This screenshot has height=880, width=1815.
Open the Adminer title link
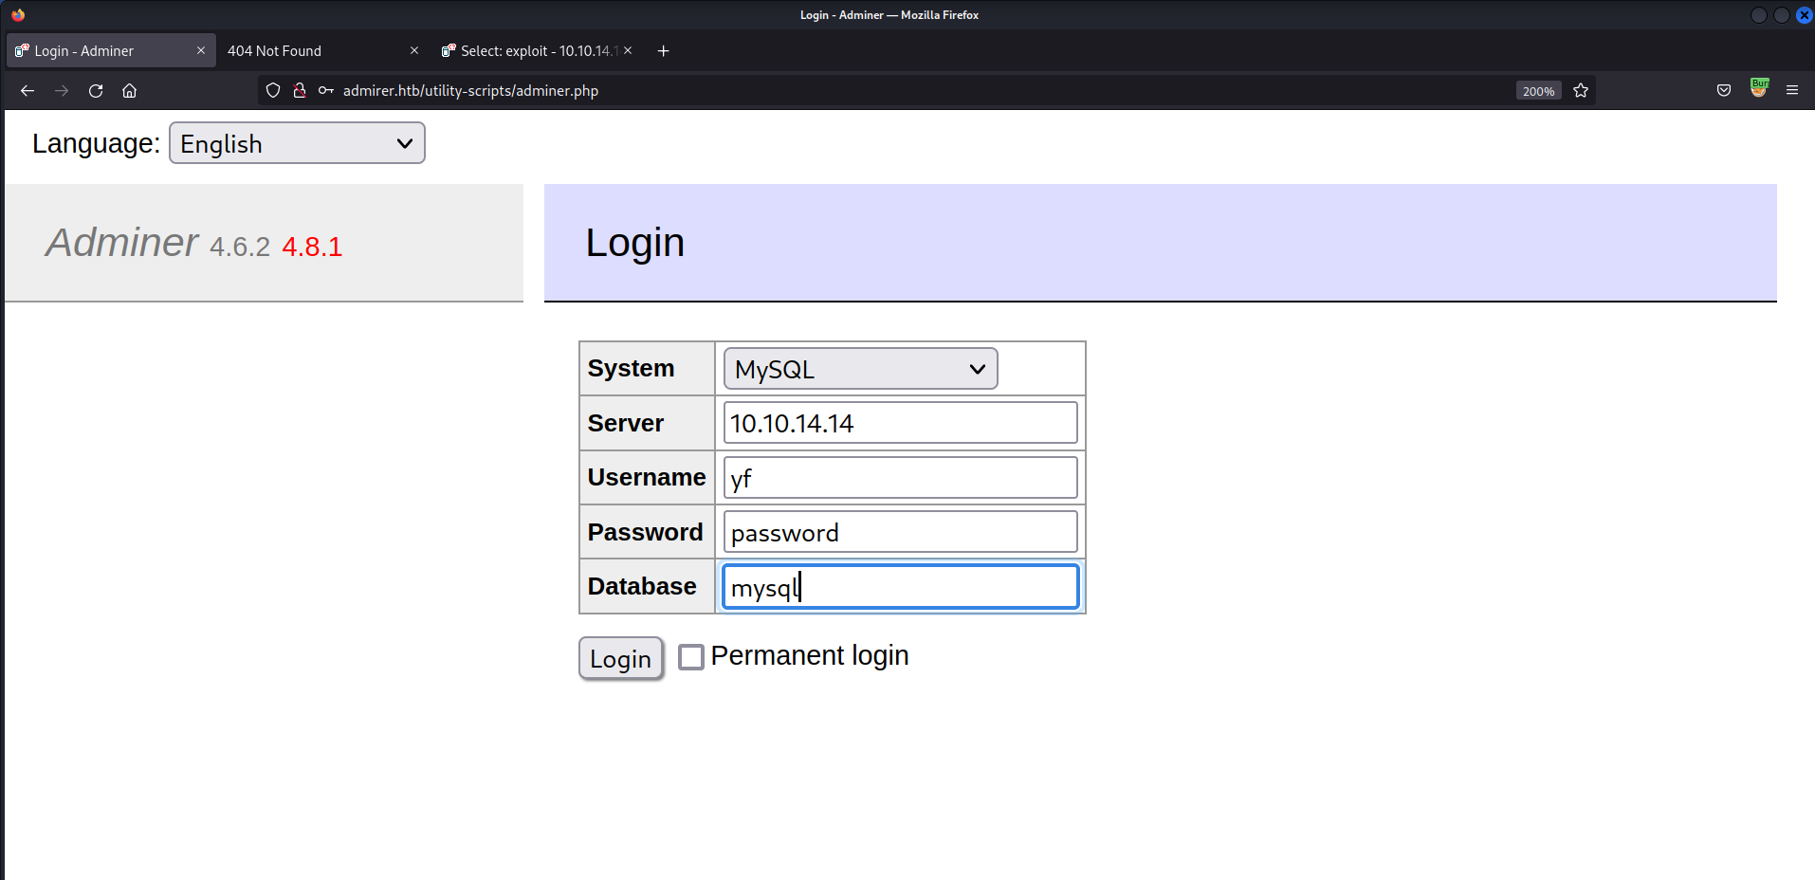tap(122, 243)
